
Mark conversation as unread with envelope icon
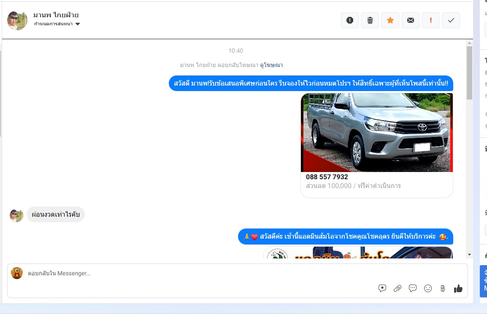(411, 20)
